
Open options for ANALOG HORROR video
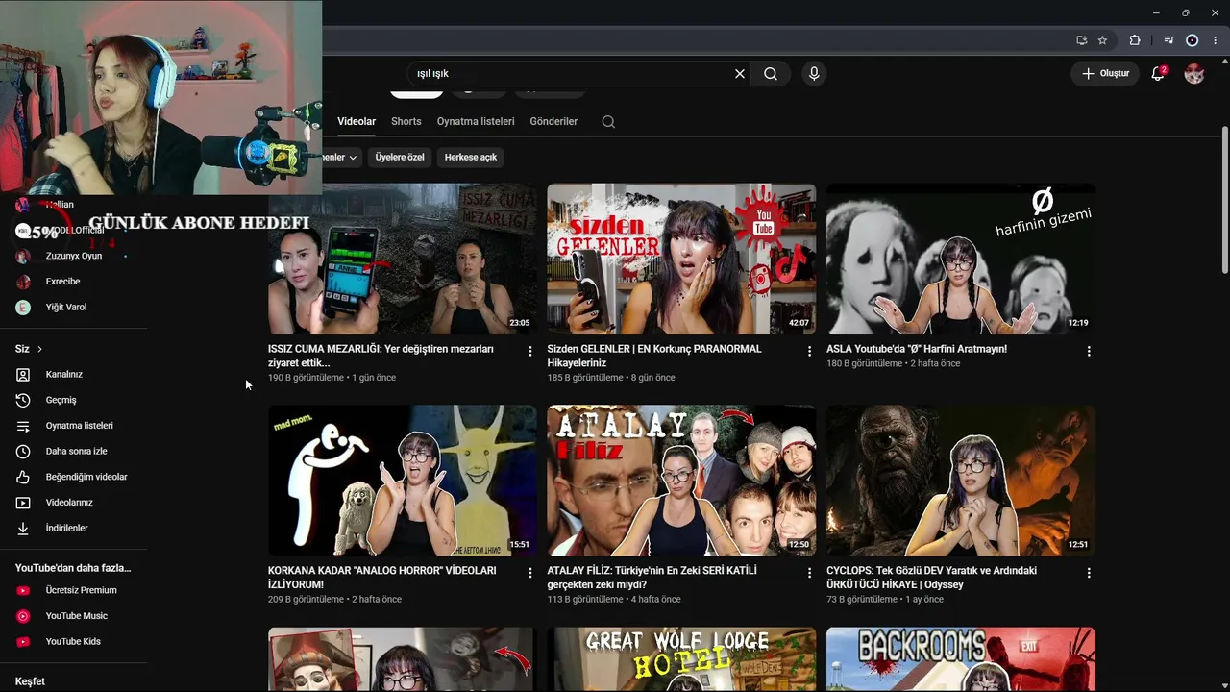pos(530,573)
